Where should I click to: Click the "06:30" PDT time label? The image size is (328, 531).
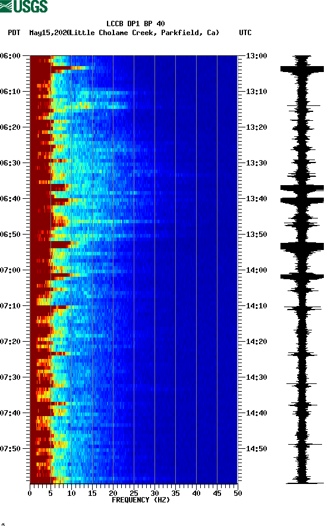(x=10, y=163)
